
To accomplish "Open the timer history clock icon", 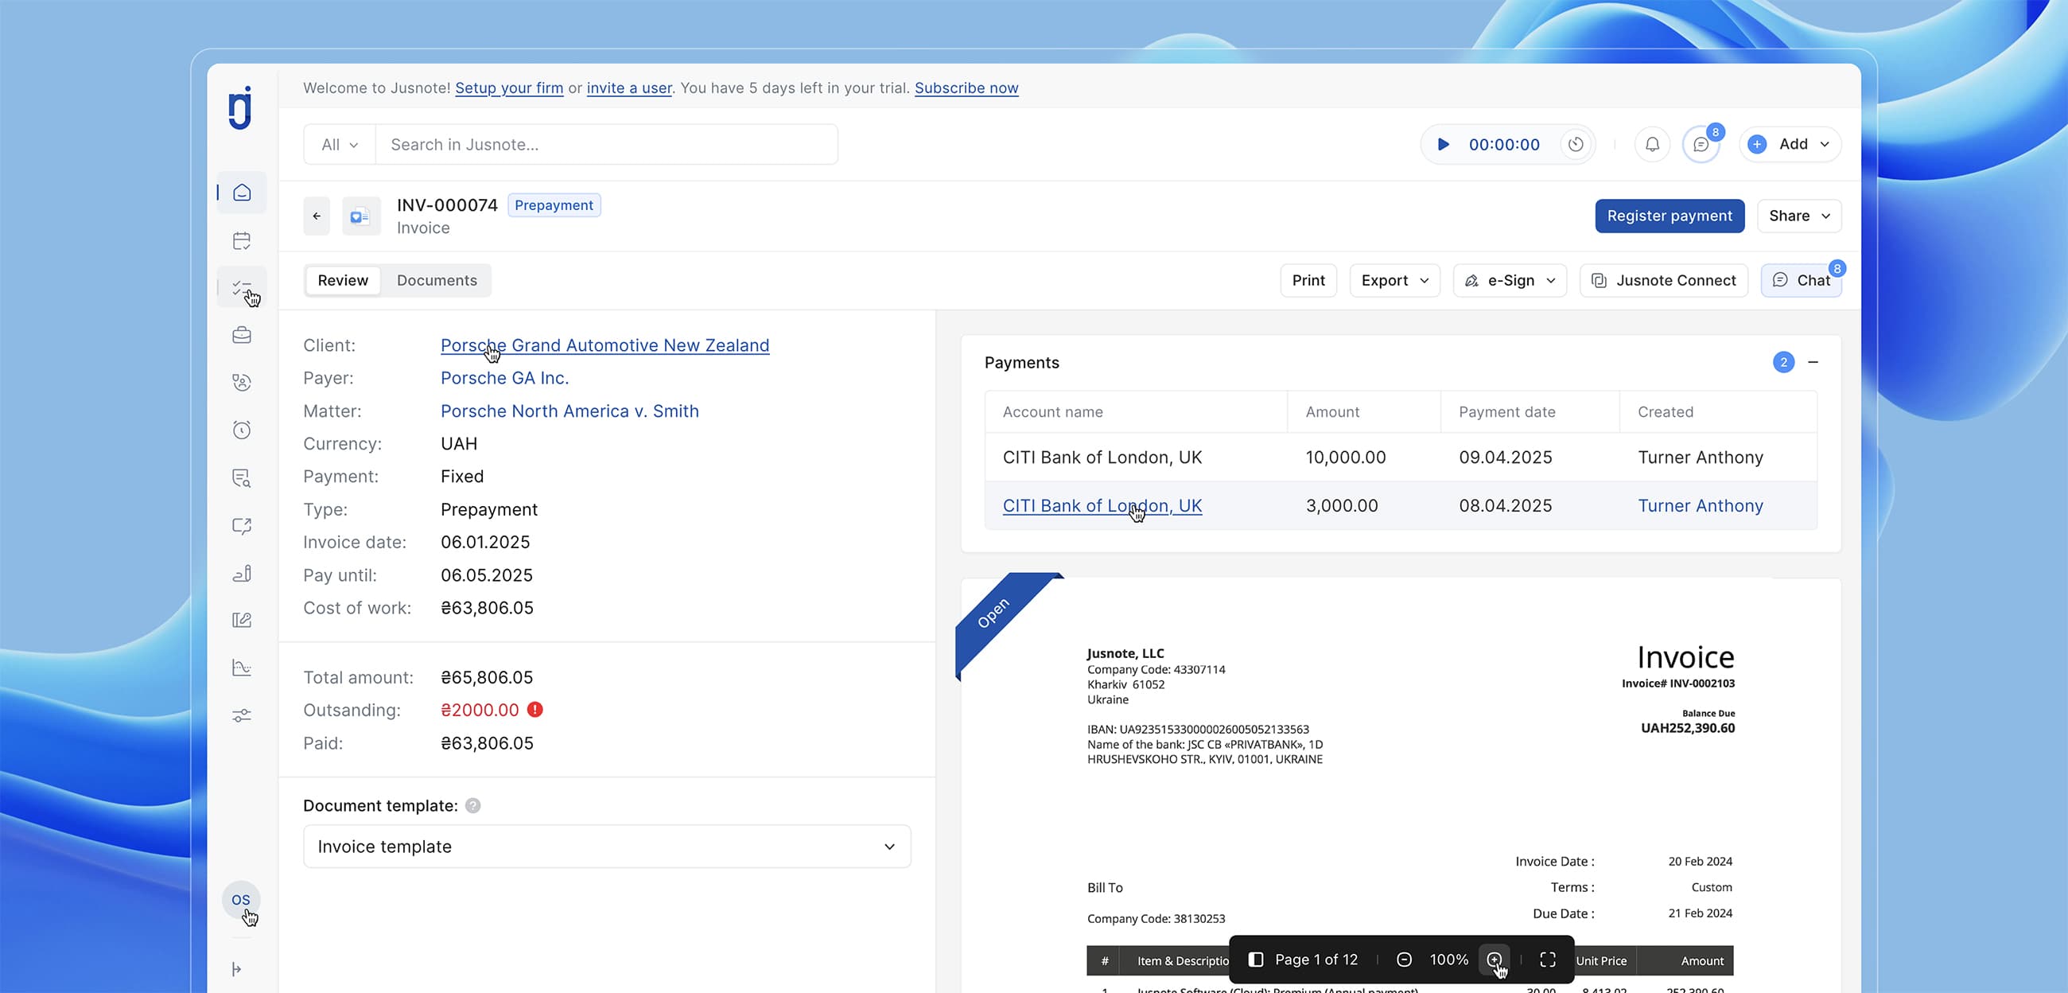I will pos(1576,145).
